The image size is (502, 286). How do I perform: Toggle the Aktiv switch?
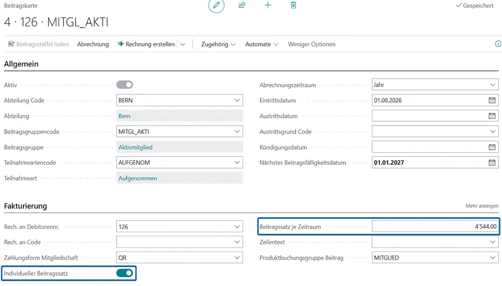click(124, 85)
